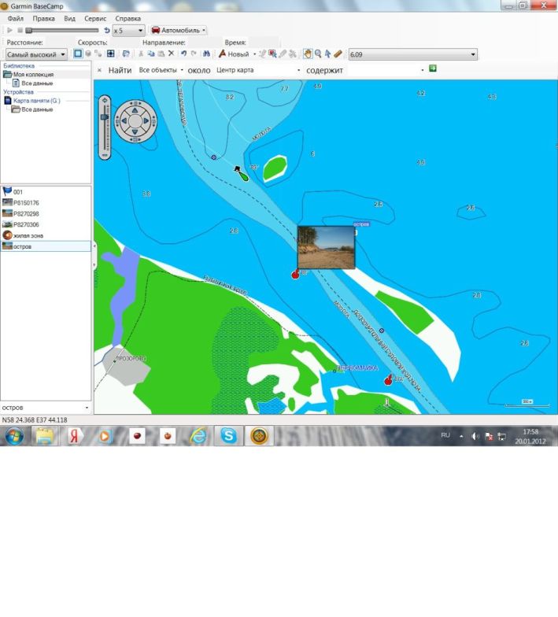Click the green go arrow in search bar

pos(433,69)
